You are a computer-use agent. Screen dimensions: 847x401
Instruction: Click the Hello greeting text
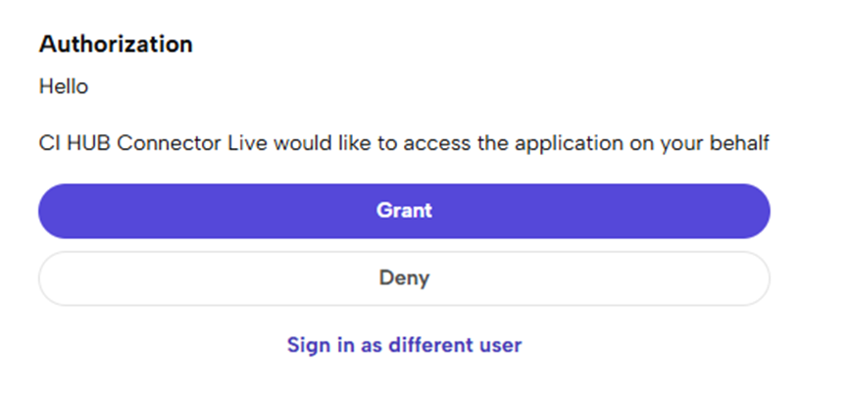[64, 87]
